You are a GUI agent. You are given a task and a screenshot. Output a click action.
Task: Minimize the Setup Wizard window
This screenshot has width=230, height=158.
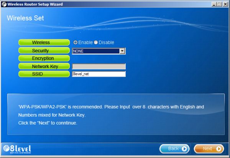(214, 4)
